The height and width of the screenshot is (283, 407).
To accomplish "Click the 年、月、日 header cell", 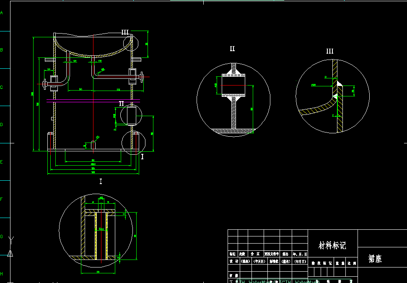I will point(300,254).
